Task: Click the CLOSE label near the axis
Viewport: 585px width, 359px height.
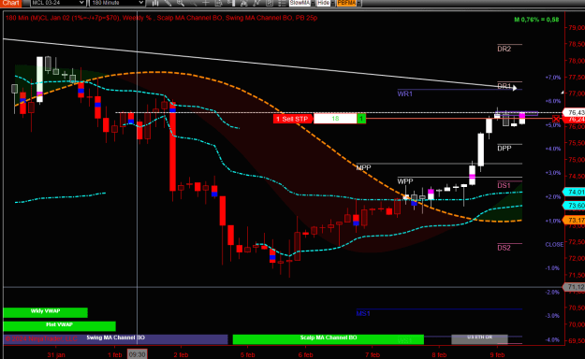Action: (x=554, y=245)
